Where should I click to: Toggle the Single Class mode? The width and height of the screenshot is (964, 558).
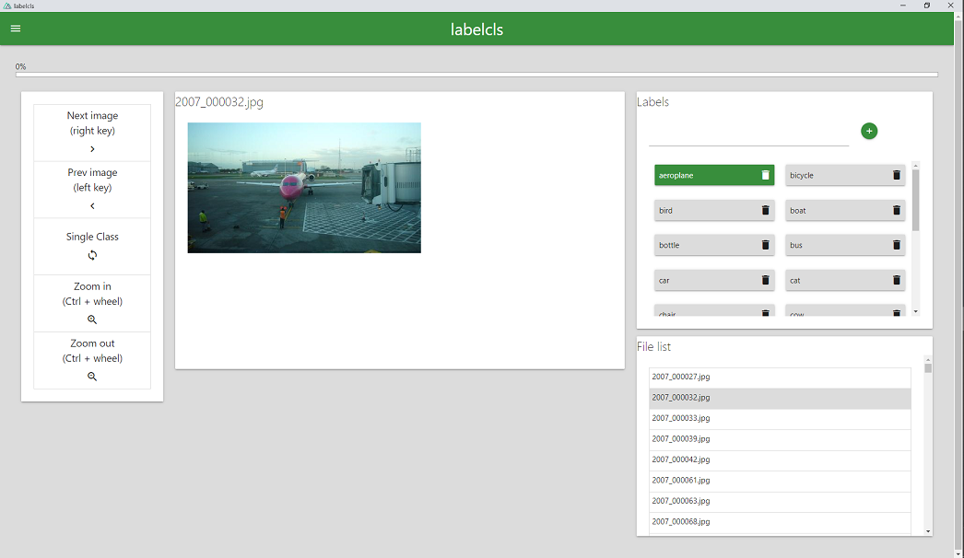(92, 246)
